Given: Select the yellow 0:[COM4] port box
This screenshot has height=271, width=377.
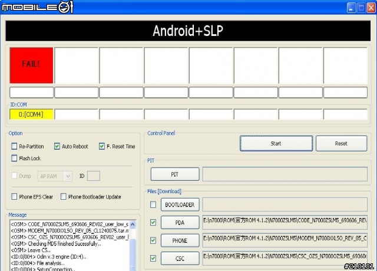Looking at the screenshot, I should [31, 114].
